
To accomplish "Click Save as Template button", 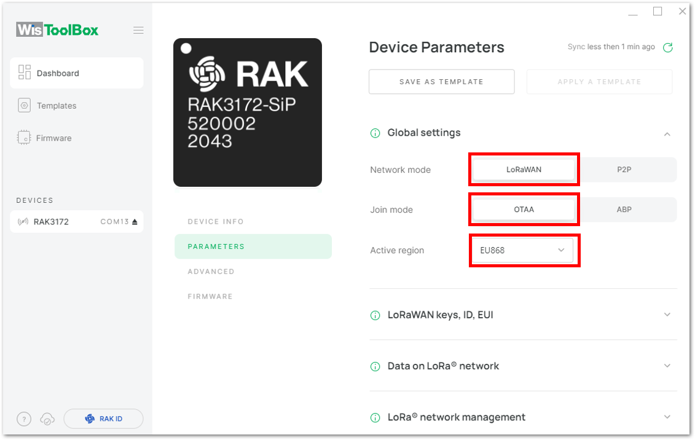I will point(441,82).
